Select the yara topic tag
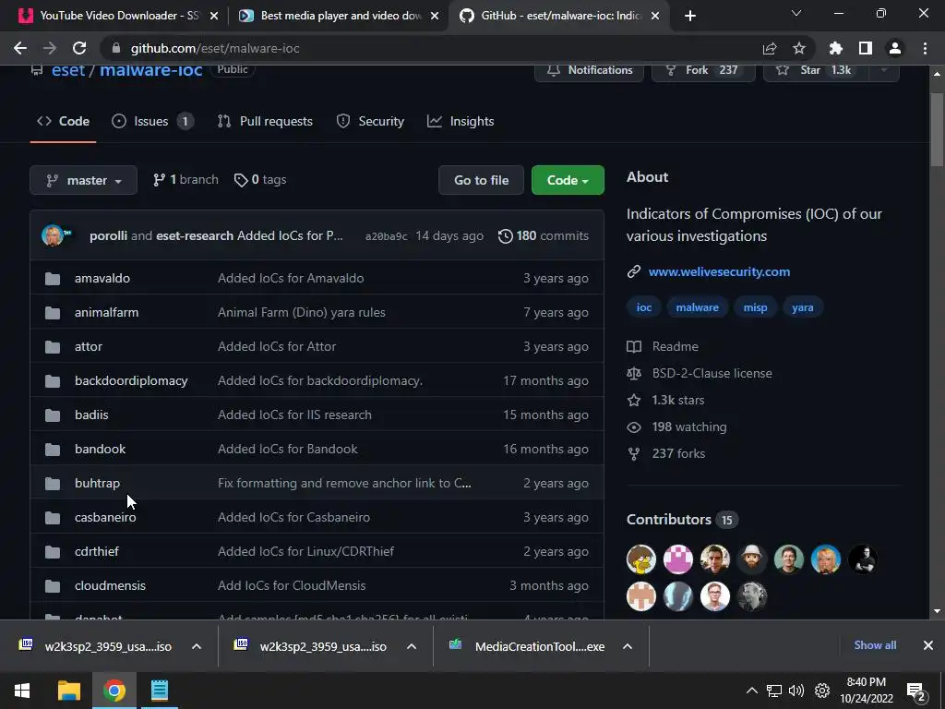 pos(803,307)
